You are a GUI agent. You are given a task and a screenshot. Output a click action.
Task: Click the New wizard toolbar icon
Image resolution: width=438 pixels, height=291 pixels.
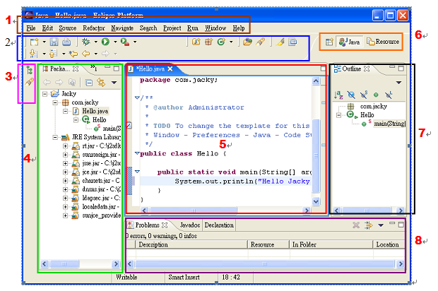click(35, 42)
